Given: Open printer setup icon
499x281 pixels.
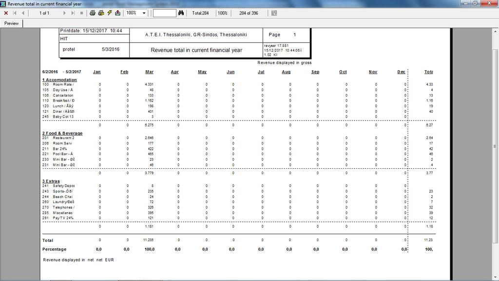Looking at the screenshot, I should point(101,13).
